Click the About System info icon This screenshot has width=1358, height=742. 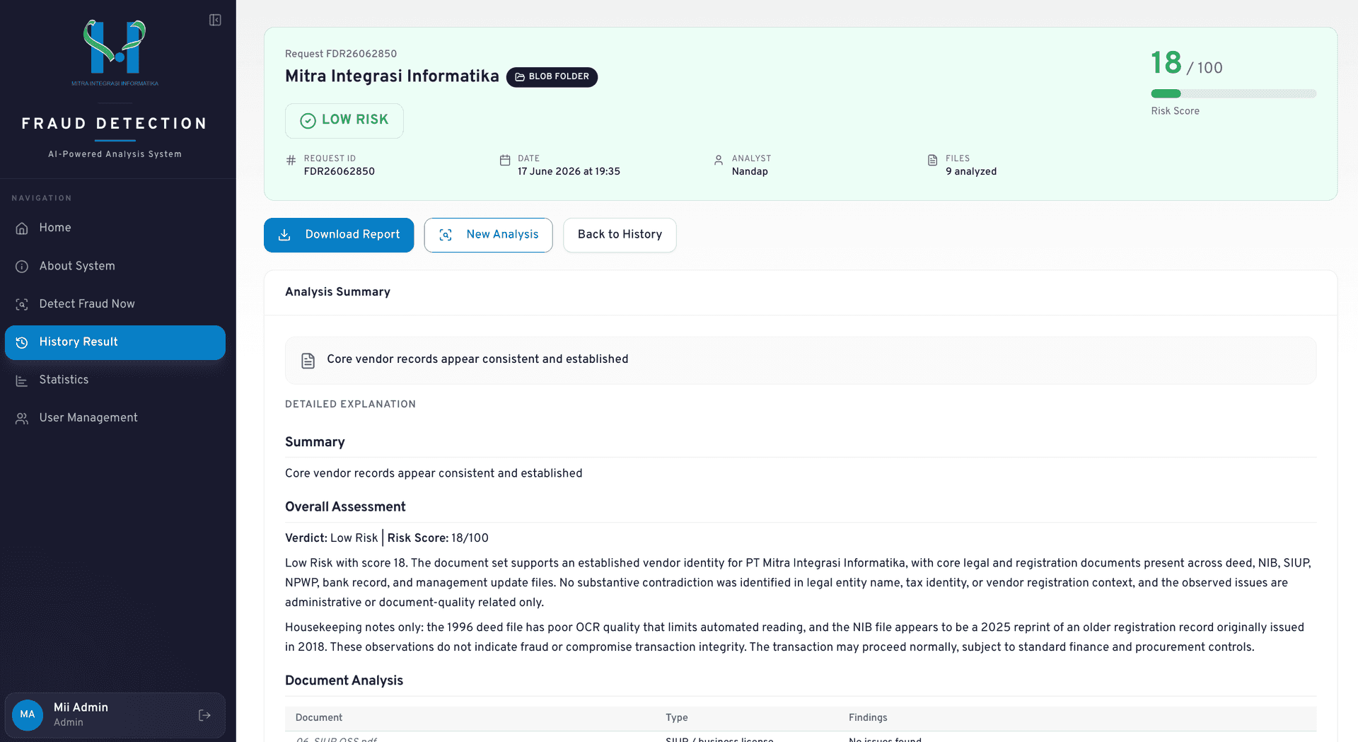click(x=22, y=266)
